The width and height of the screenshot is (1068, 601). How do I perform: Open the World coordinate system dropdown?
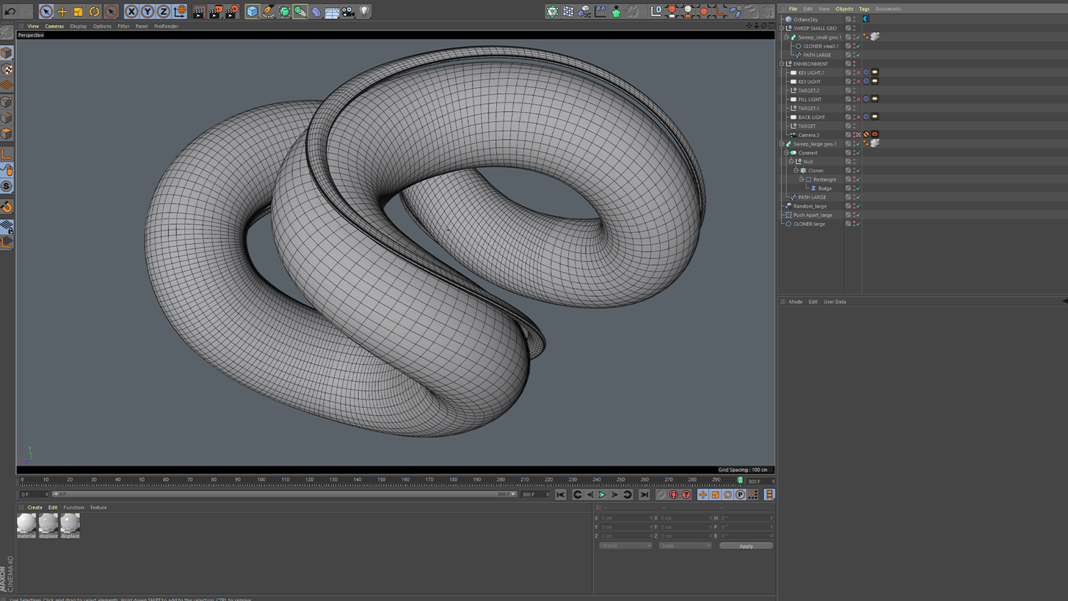point(625,546)
